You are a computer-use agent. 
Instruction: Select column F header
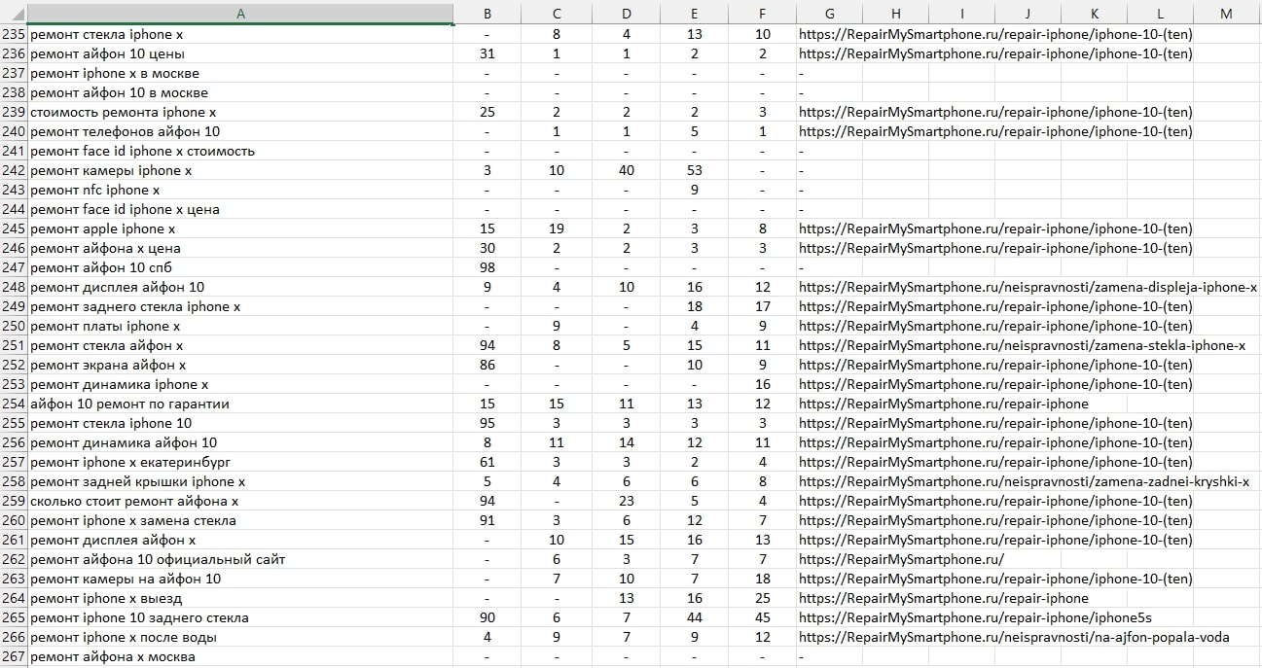[x=762, y=14]
